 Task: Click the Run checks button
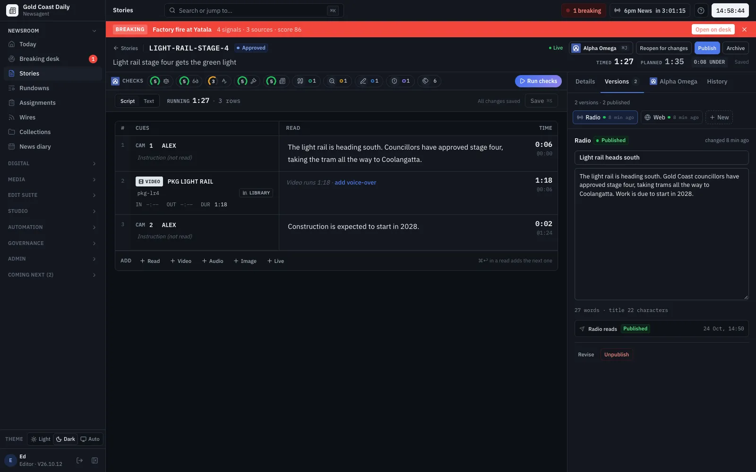tap(538, 81)
